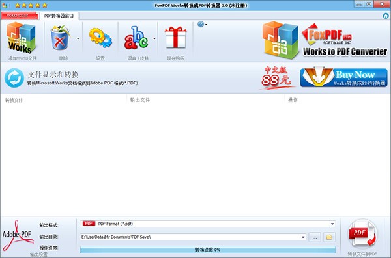Click the 输出格式 label

(49, 225)
